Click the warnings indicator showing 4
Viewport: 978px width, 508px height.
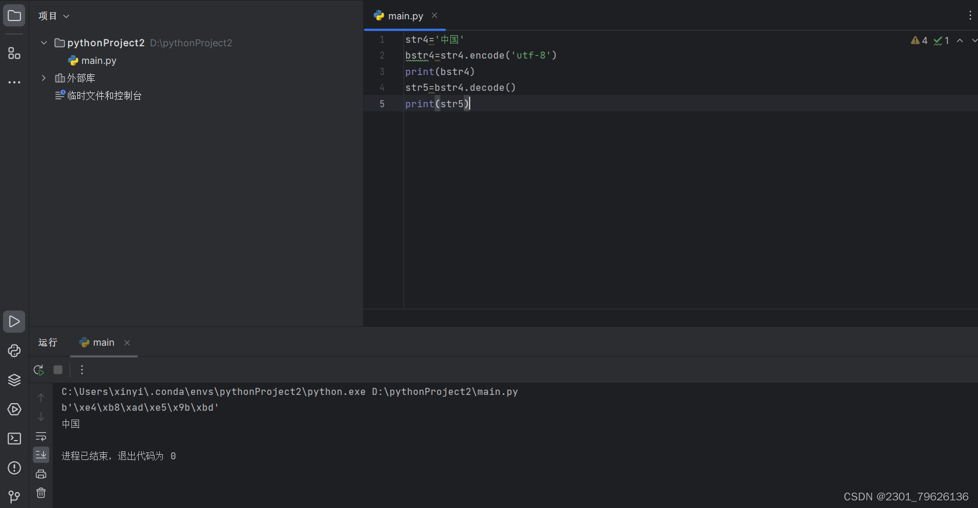click(x=919, y=40)
